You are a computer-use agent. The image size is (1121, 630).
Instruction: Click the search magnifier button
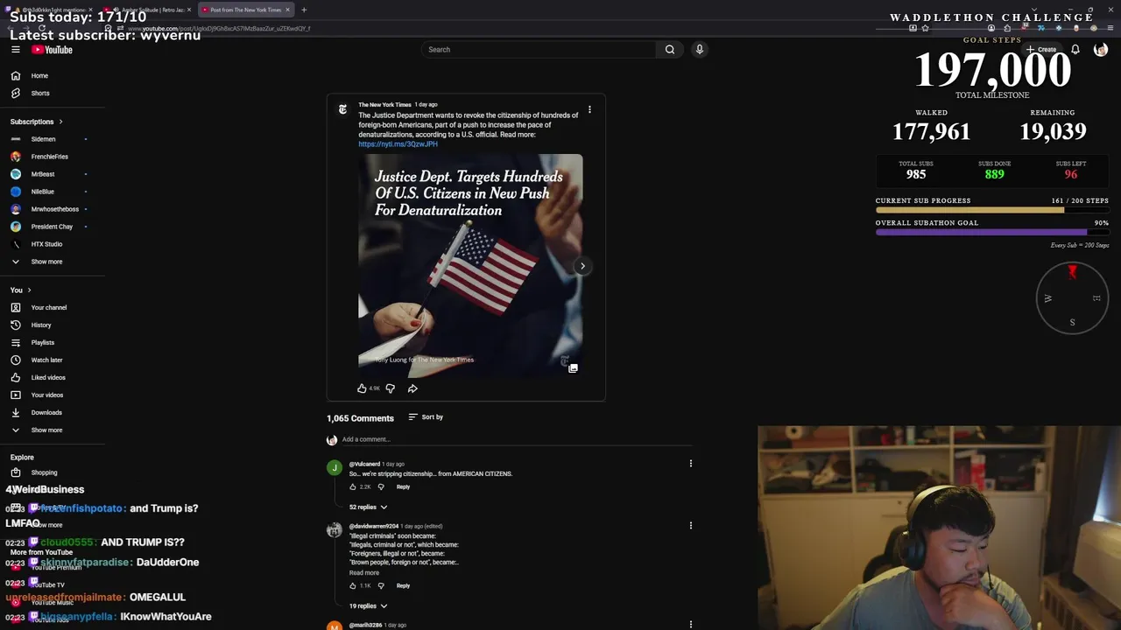point(670,50)
